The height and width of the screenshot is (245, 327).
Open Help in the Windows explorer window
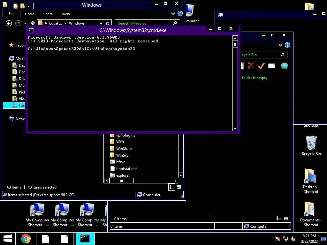pyautogui.click(x=180, y=13)
